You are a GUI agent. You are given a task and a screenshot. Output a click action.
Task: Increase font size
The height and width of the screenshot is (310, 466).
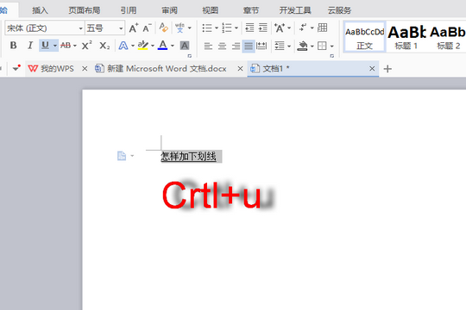tap(134, 28)
